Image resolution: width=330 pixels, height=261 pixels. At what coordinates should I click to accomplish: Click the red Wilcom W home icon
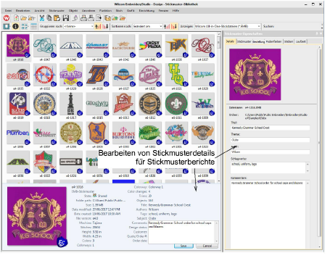tap(7, 18)
